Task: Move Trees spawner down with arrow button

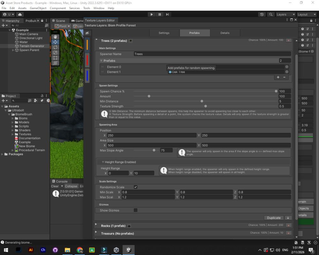Action: click(288, 218)
